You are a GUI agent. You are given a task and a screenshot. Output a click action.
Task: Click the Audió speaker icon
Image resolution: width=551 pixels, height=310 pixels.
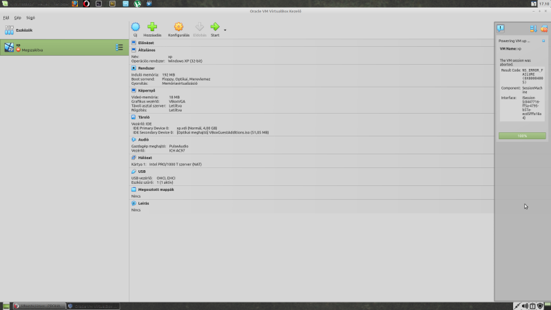click(134, 140)
